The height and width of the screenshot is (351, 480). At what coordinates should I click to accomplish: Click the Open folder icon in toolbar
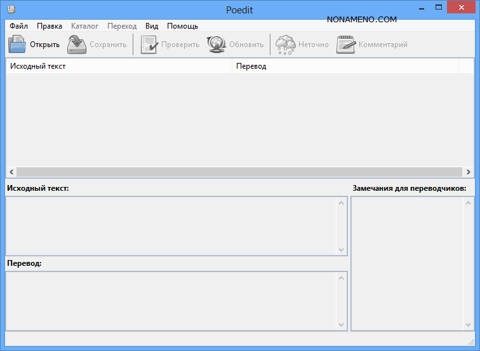[17, 45]
